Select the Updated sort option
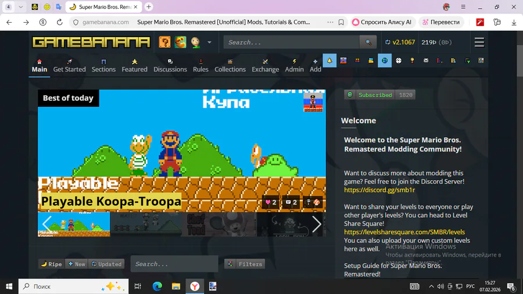523x294 pixels. click(106, 264)
